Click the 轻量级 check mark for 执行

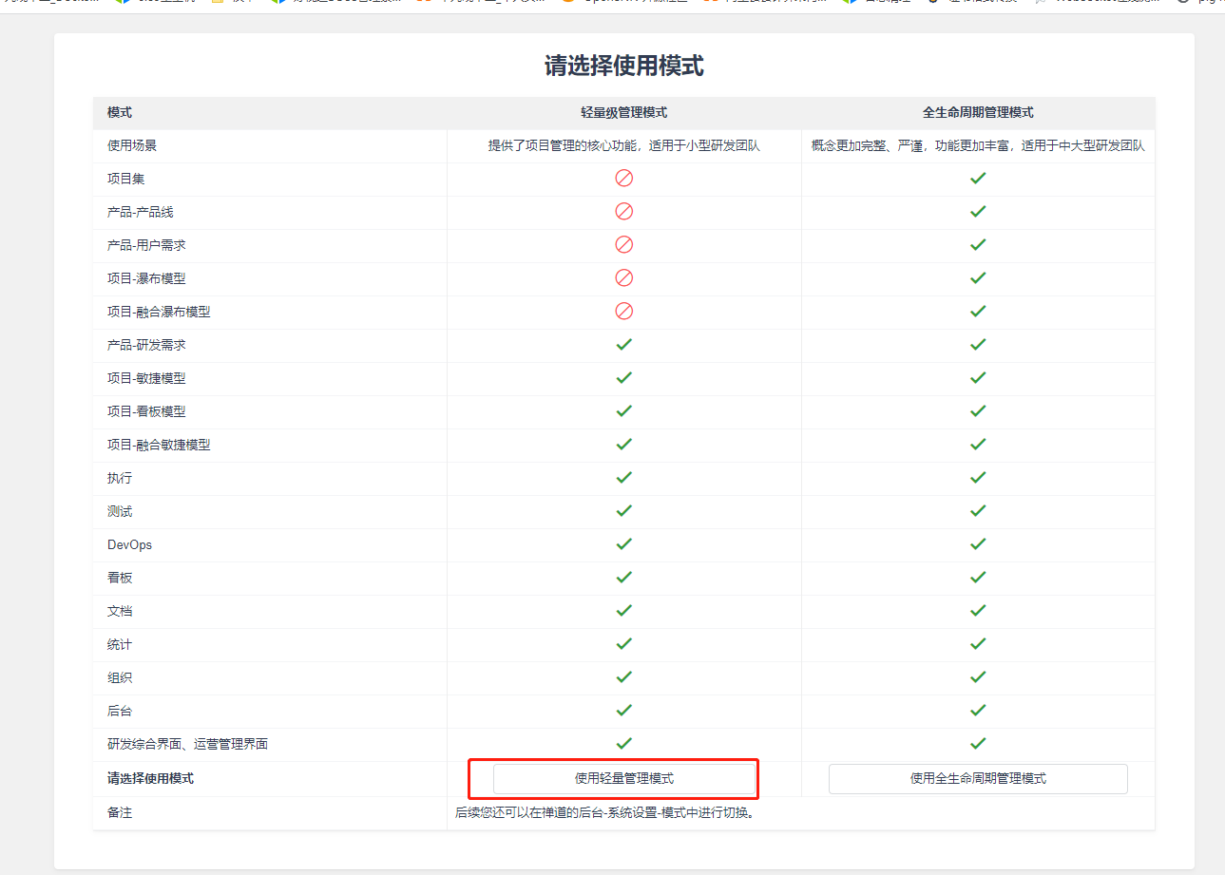point(624,477)
